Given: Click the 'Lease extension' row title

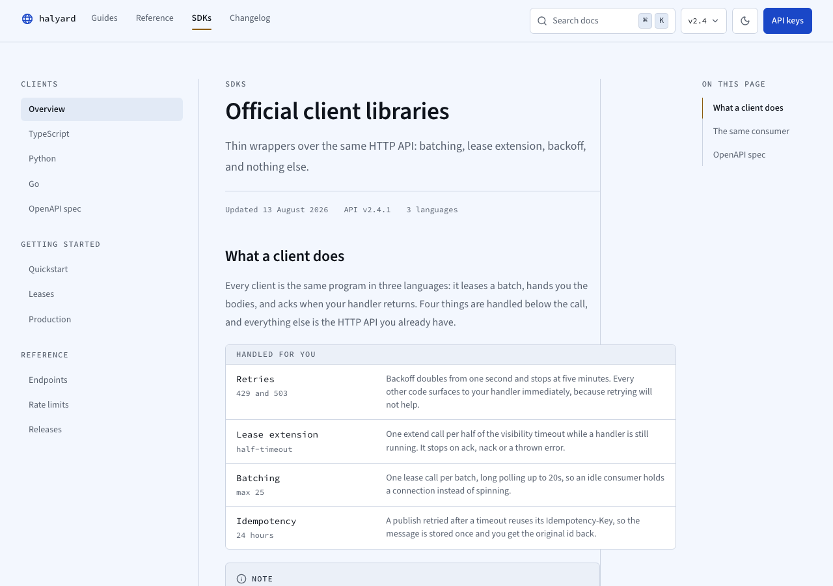Looking at the screenshot, I should point(277,434).
